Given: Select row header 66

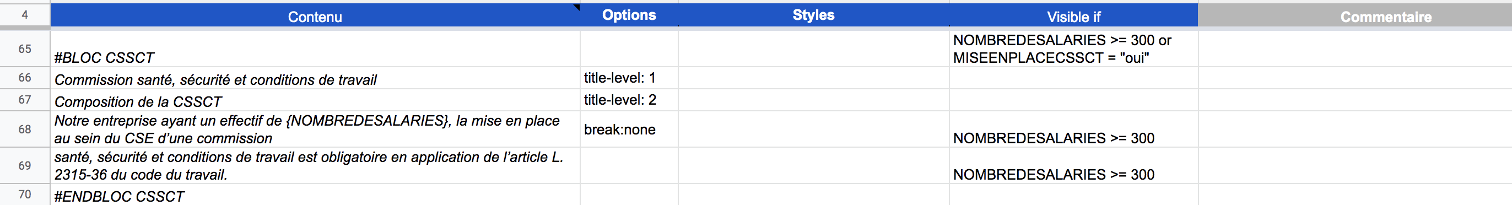Looking at the screenshot, I should (25, 78).
